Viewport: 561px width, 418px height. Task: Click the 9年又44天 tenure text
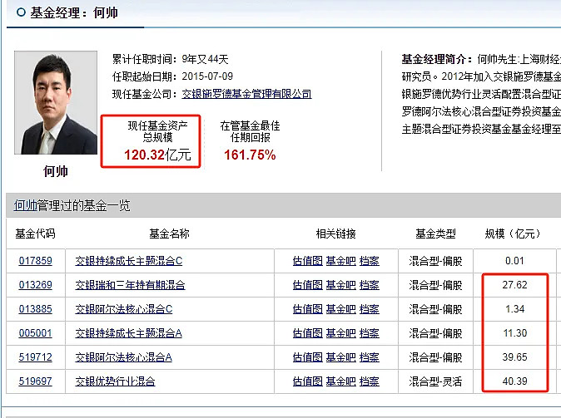205,59
